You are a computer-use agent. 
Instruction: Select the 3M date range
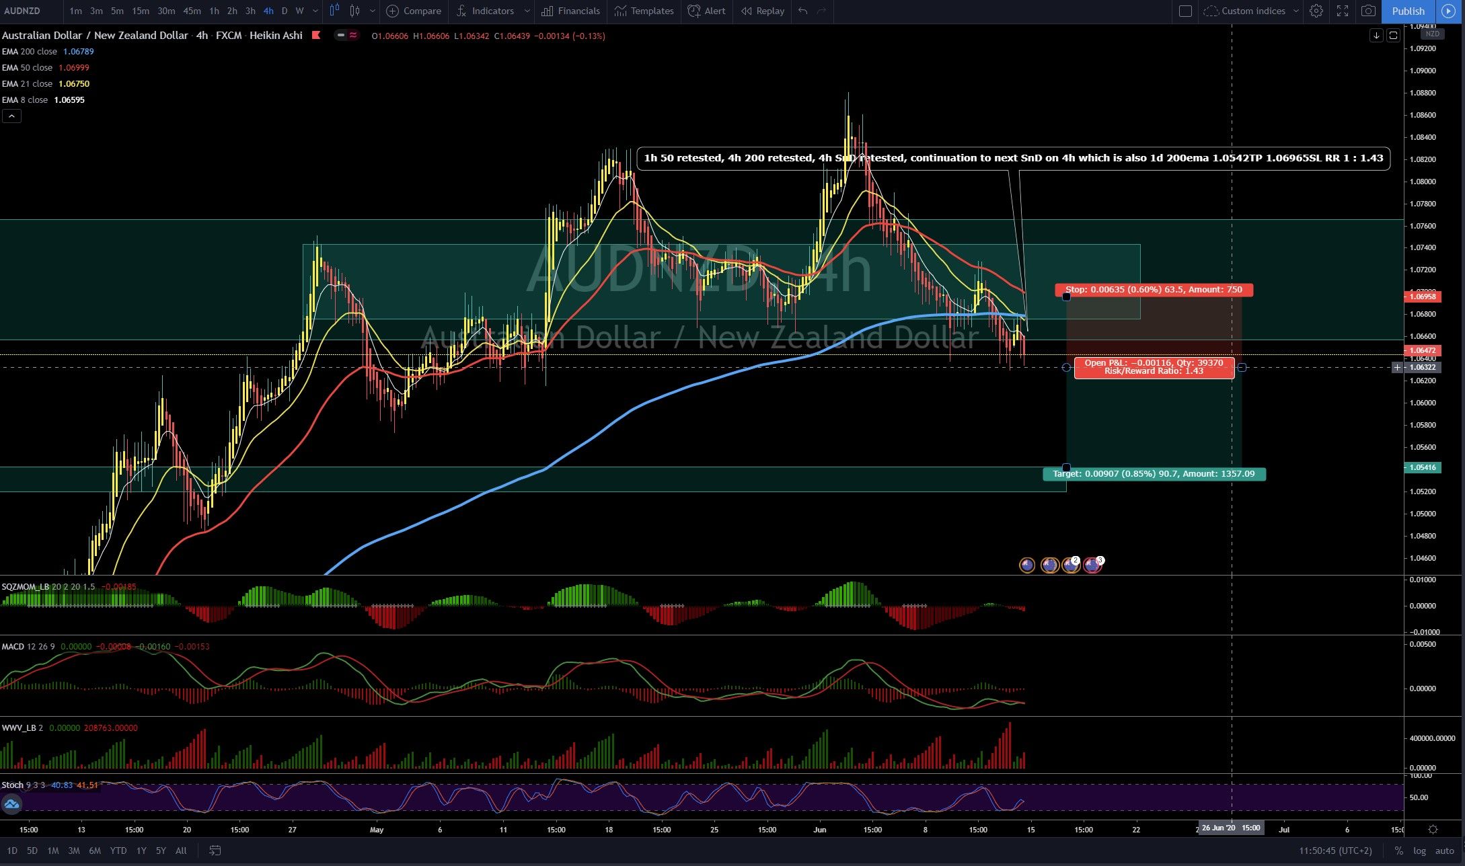(x=73, y=851)
